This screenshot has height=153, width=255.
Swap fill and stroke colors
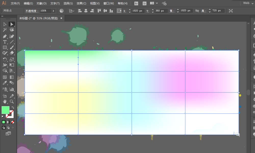point(13,108)
